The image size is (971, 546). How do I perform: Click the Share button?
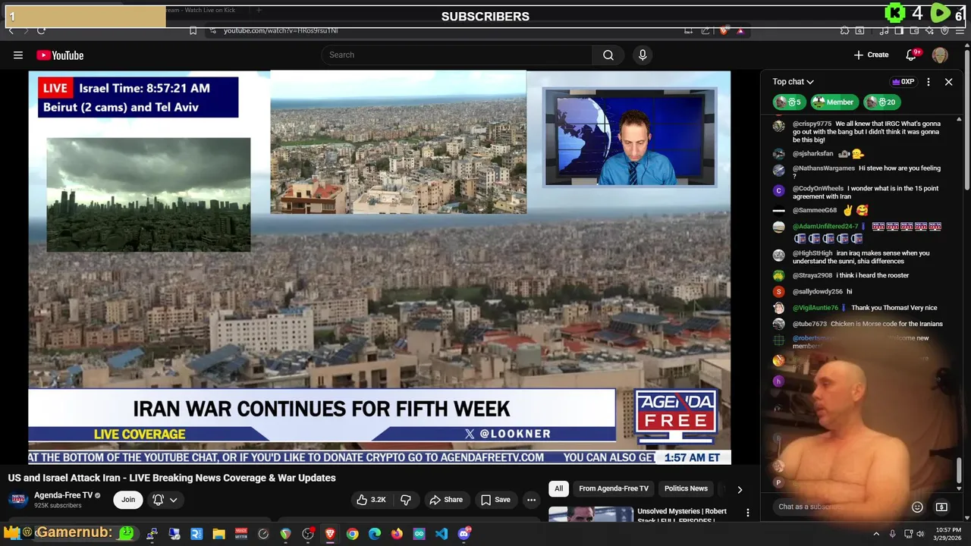tap(445, 500)
